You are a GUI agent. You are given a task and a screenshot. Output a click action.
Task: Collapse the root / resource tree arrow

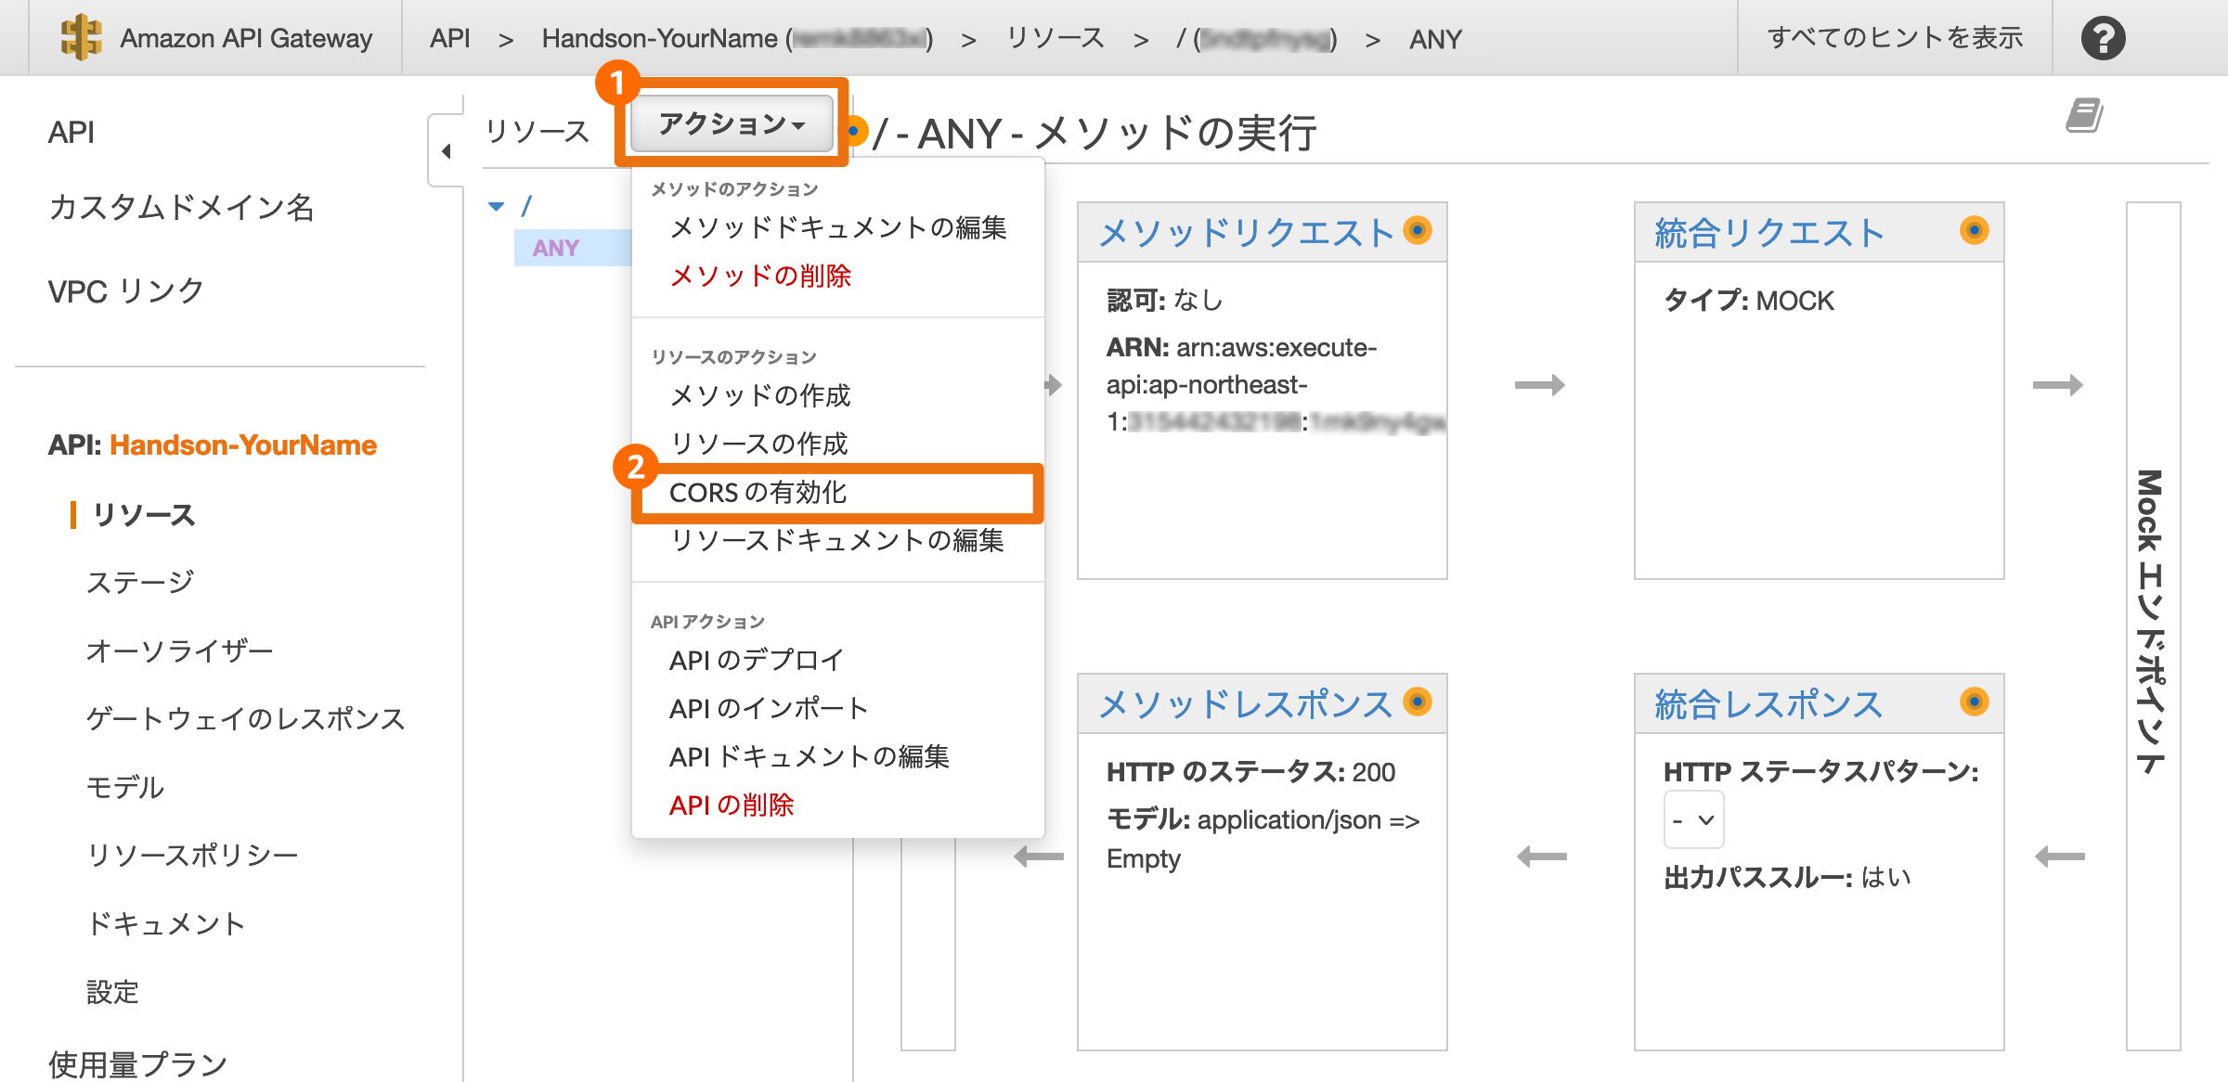pyautogui.click(x=497, y=206)
